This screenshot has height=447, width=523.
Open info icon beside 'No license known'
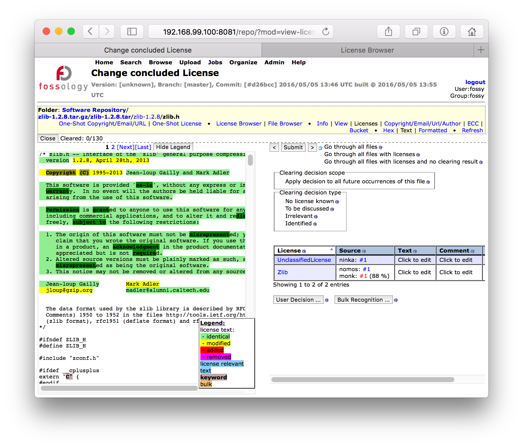point(337,202)
